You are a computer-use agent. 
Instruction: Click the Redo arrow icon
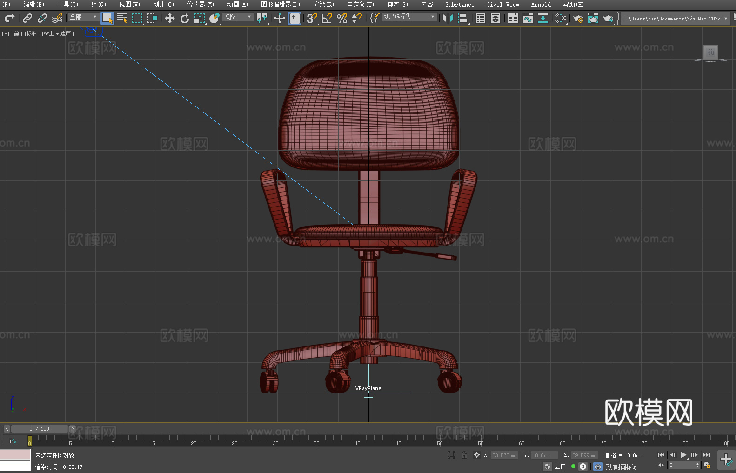9,18
